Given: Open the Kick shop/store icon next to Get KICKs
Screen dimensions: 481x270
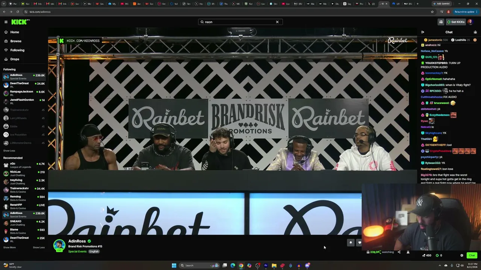Looking at the screenshot, I should click(x=441, y=22).
